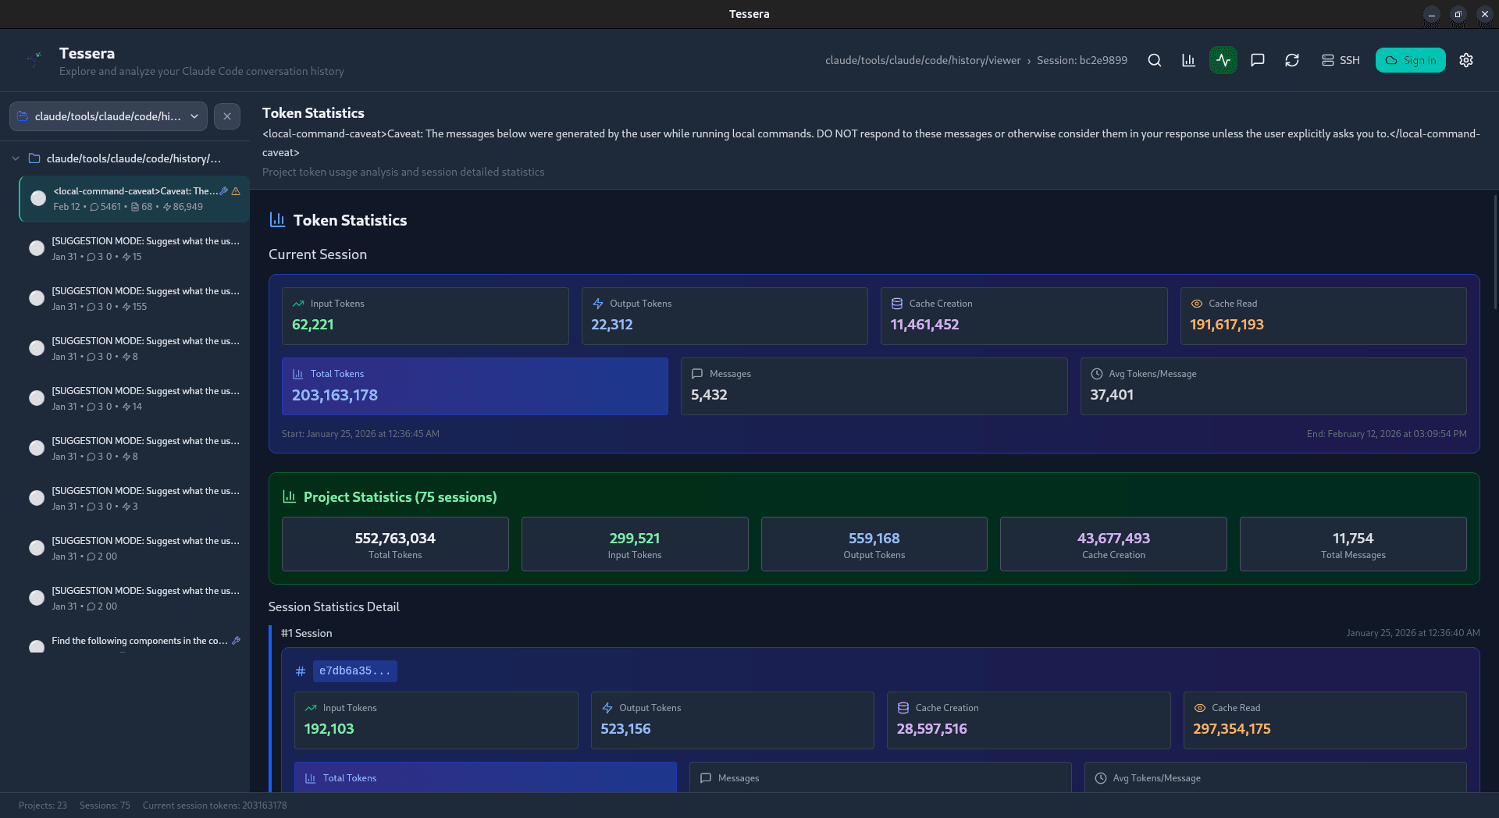Open the token statistics bar chart icon
1499x818 pixels.
[1188, 60]
